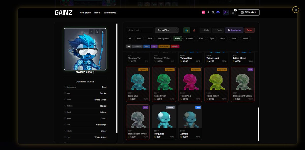Select the All category tab
The image size is (305, 150).
point(129,39)
